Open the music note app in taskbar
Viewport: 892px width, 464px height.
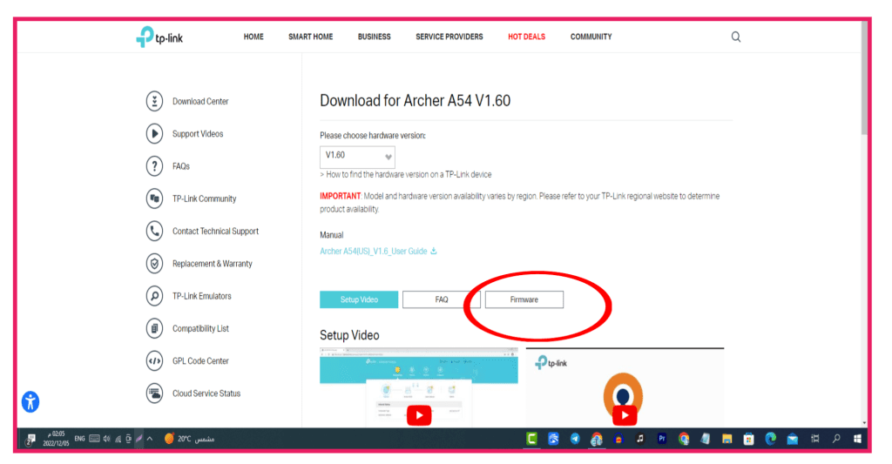(x=640, y=439)
